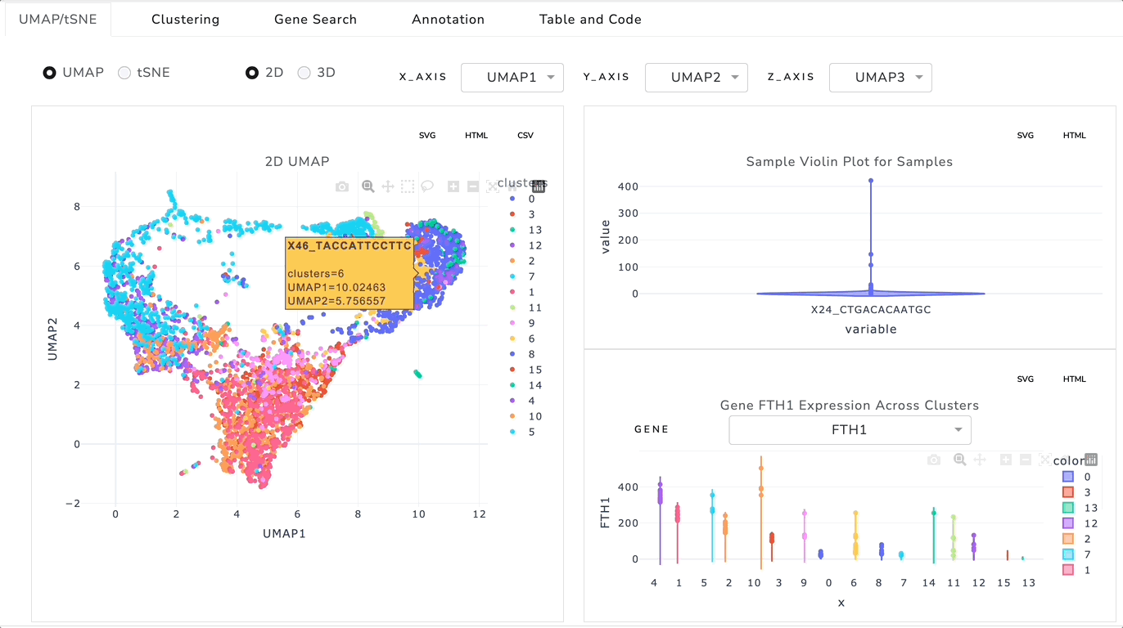1123x628 pixels.
Task: Zoom in on FTH1 expression plot
Action: click(x=1006, y=460)
